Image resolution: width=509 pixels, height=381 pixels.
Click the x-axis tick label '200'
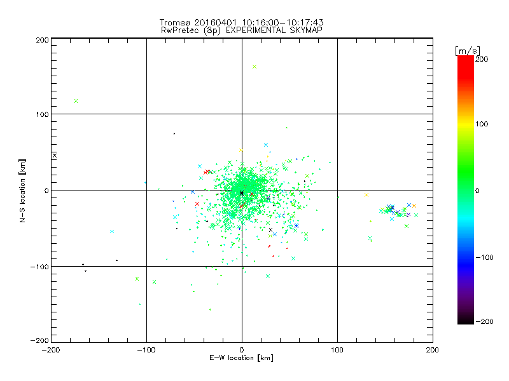coord(433,350)
